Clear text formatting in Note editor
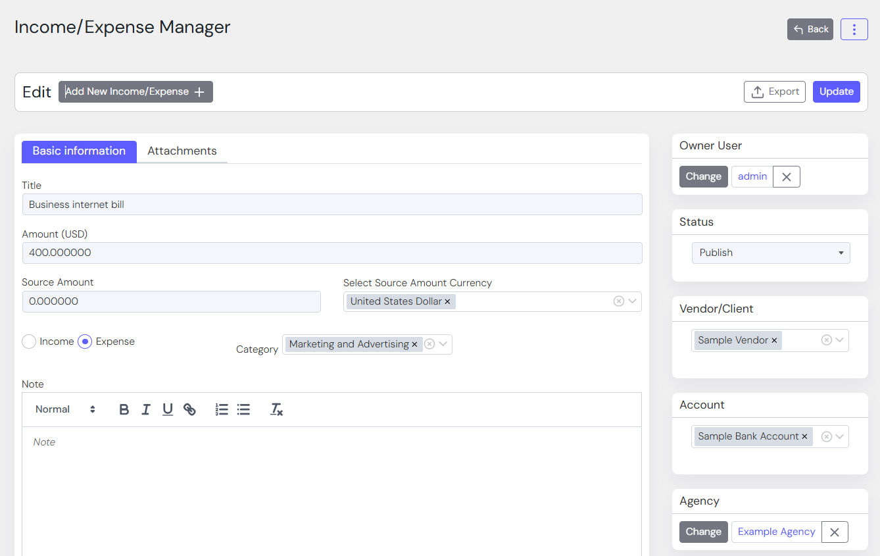880x556 pixels. pyautogui.click(x=276, y=410)
